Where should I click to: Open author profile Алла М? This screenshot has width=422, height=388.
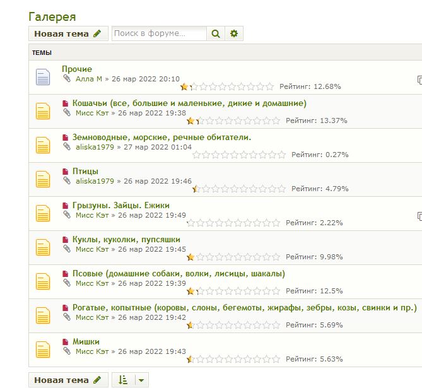tap(88, 79)
